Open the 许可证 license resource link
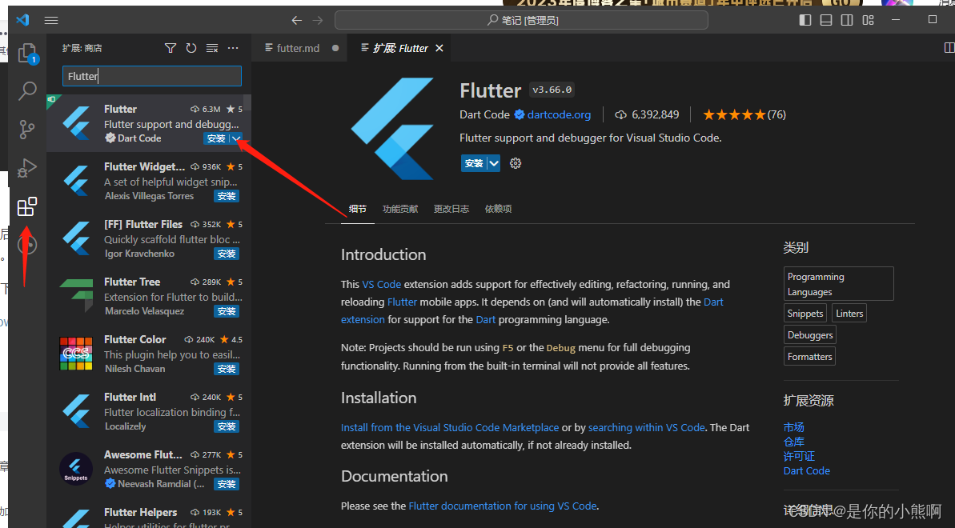Screen dimensions: 955x528 pos(799,456)
